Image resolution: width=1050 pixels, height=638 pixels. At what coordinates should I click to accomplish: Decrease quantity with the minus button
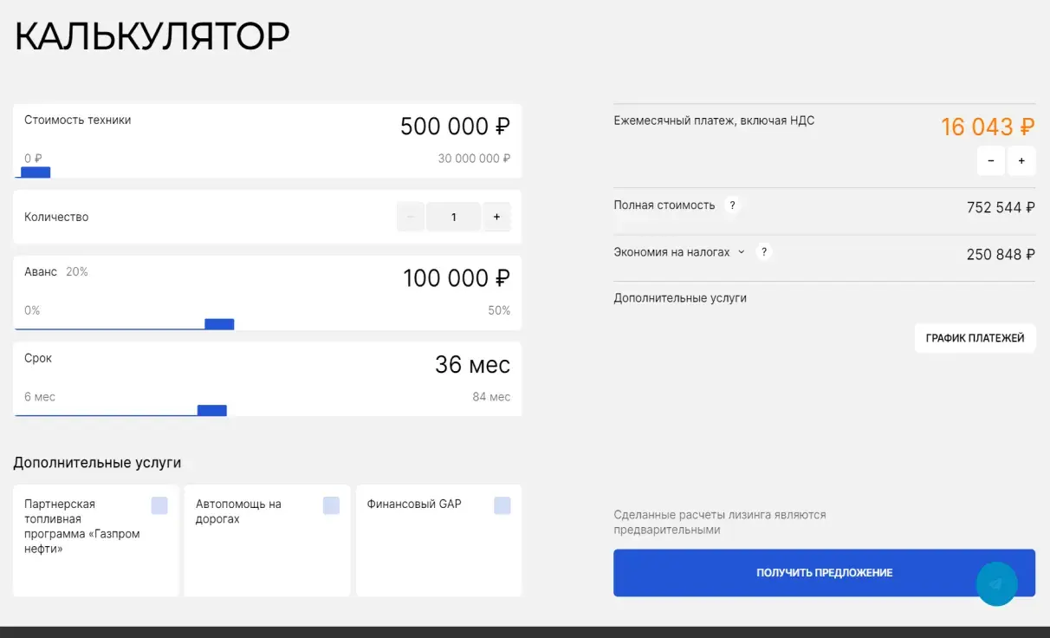pos(411,217)
